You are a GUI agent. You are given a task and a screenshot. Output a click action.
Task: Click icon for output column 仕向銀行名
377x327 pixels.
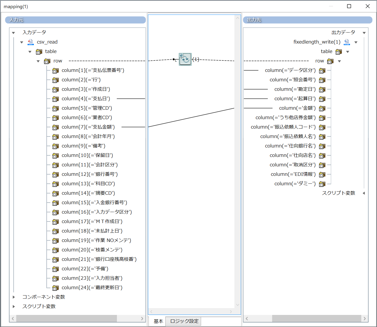click(x=322, y=146)
